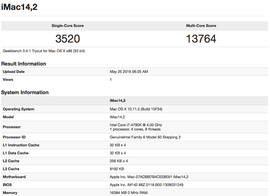Select GenuineIntel Family 6 Model 60 Stepping 3
The width and height of the screenshot is (270, 196).
(145, 137)
